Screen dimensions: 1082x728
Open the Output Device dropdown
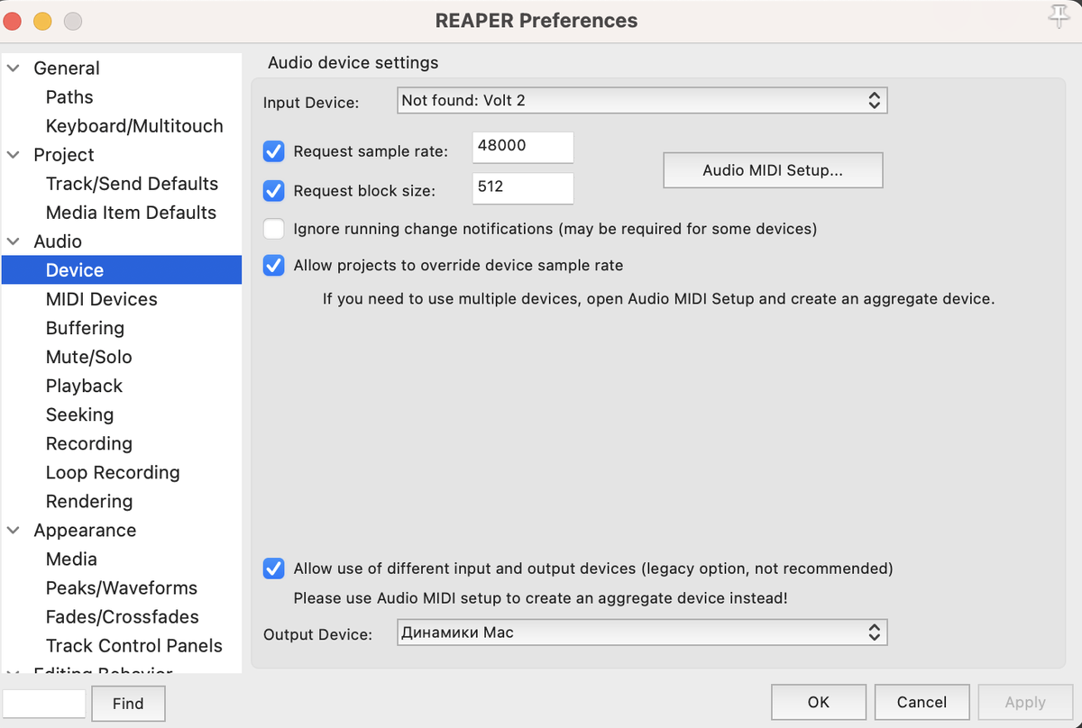[642, 632]
